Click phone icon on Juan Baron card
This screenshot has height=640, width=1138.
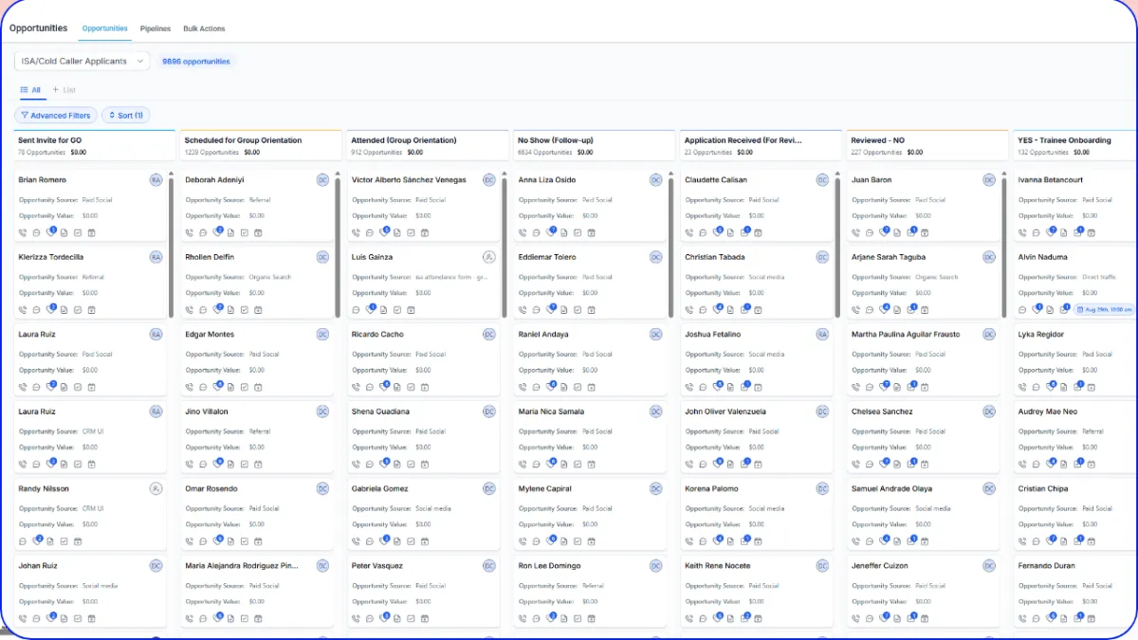click(856, 232)
